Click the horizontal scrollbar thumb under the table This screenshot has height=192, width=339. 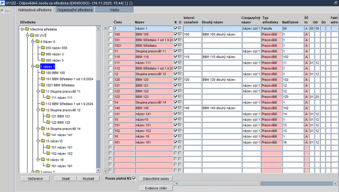pyautogui.click(x=220, y=184)
